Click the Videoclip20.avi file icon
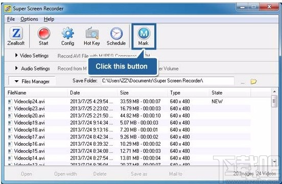 [x=10, y=116]
